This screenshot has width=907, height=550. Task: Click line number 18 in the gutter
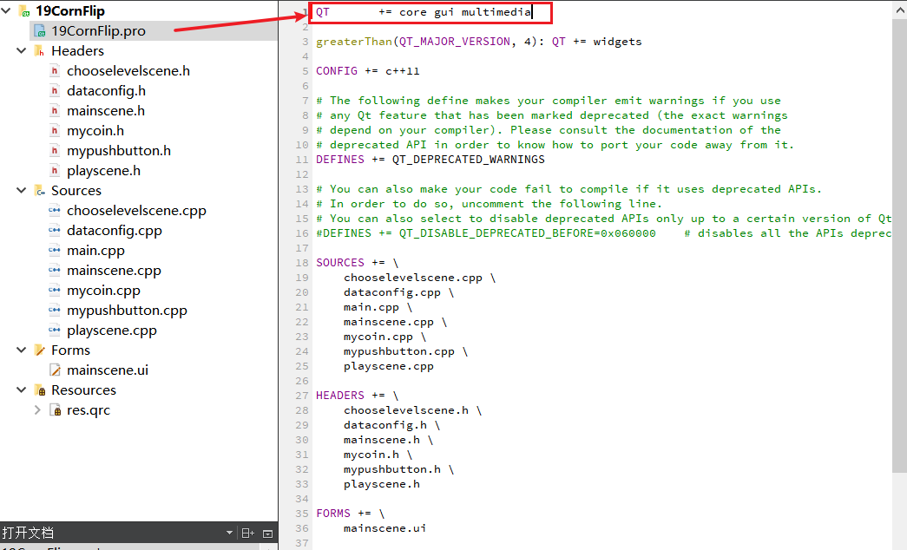click(302, 263)
